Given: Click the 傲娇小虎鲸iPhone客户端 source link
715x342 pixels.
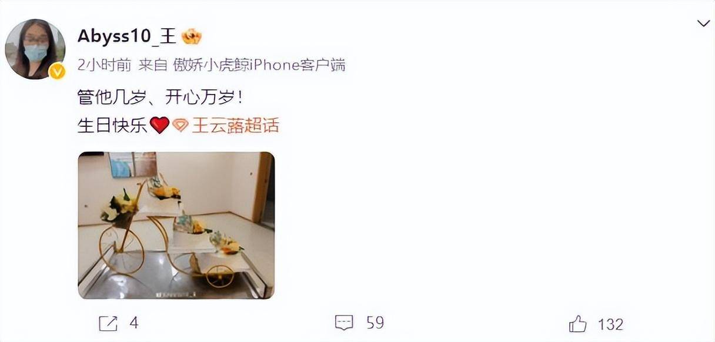Looking at the screenshot, I should click(x=259, y=66).
